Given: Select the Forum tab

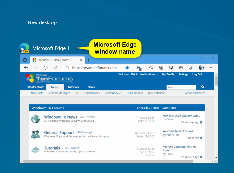Looking at the screenshot, I should [x=55, y=87].
